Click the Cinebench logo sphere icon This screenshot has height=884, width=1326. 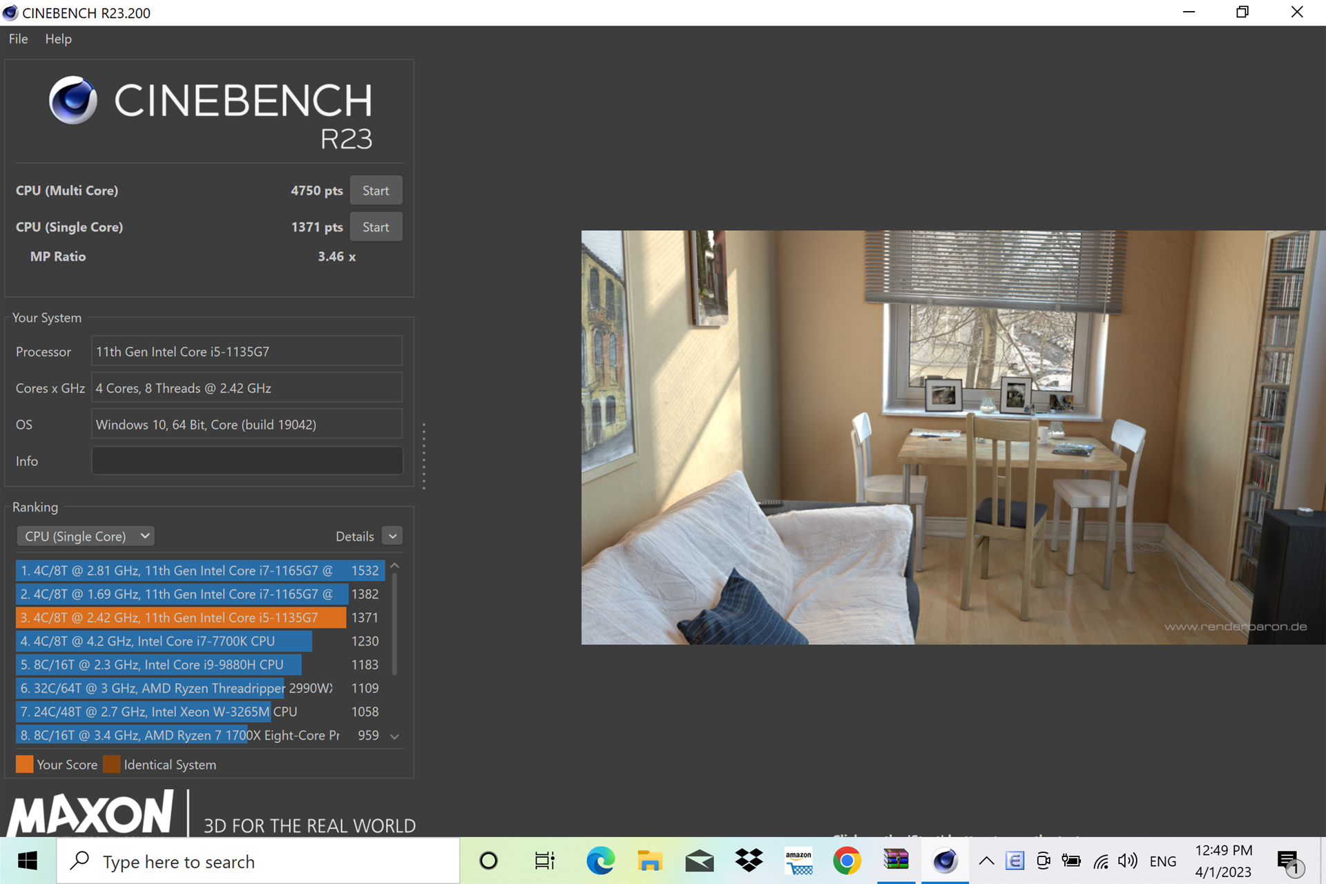[73, 100]
